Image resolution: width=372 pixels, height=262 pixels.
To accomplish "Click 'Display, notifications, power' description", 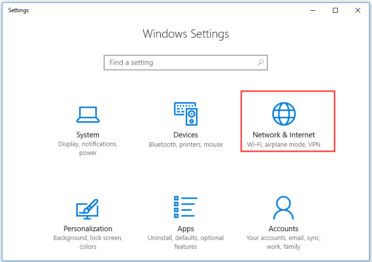I will coord(88,148).
